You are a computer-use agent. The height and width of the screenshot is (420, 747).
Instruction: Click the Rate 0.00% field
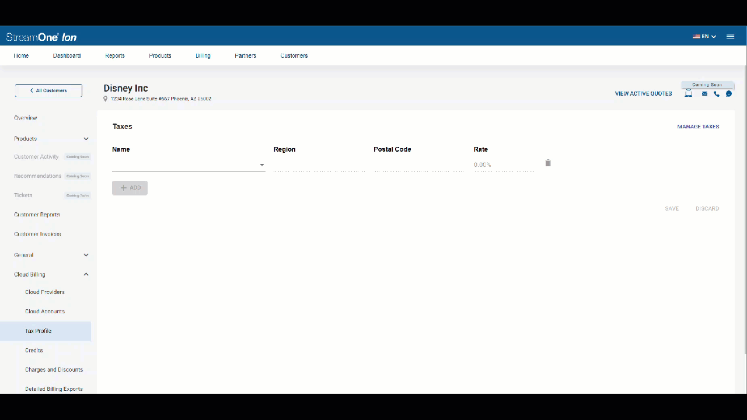click(504, 165)
